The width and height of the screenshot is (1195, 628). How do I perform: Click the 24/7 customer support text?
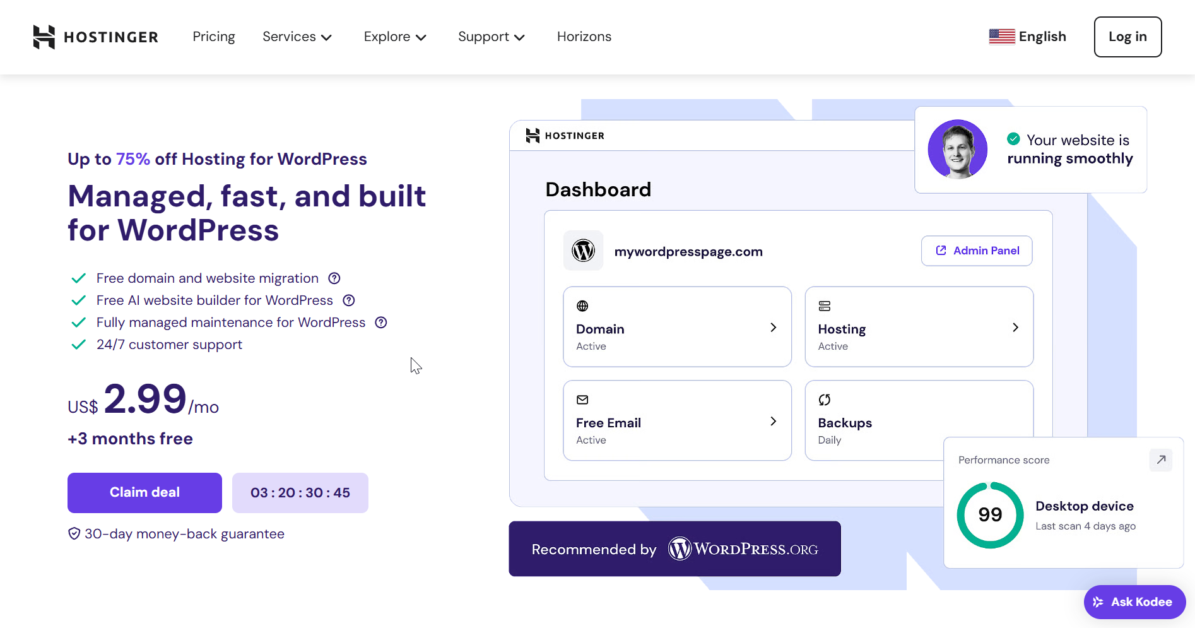tap(169, 345)
